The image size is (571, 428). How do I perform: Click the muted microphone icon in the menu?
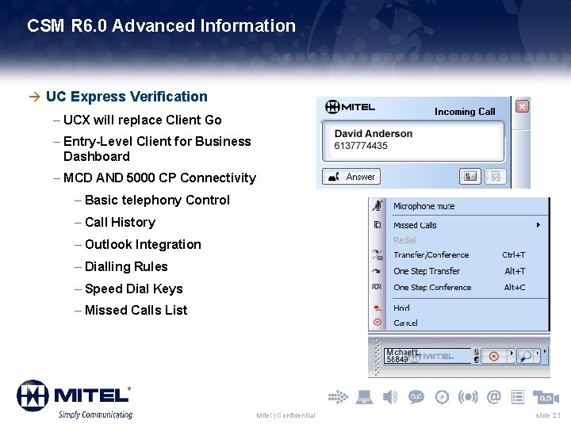click(x=377, y=206)
